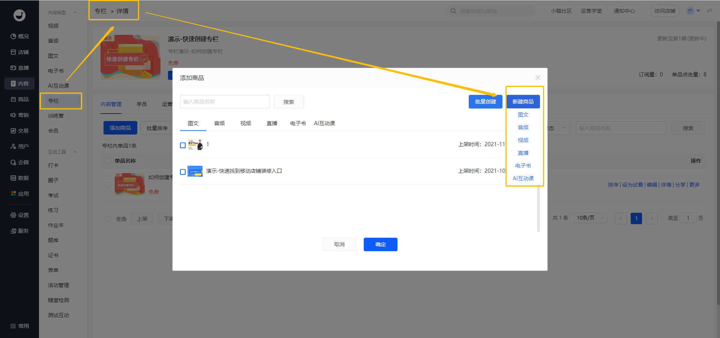Select the 直播 live icon in sidebar

13,68
